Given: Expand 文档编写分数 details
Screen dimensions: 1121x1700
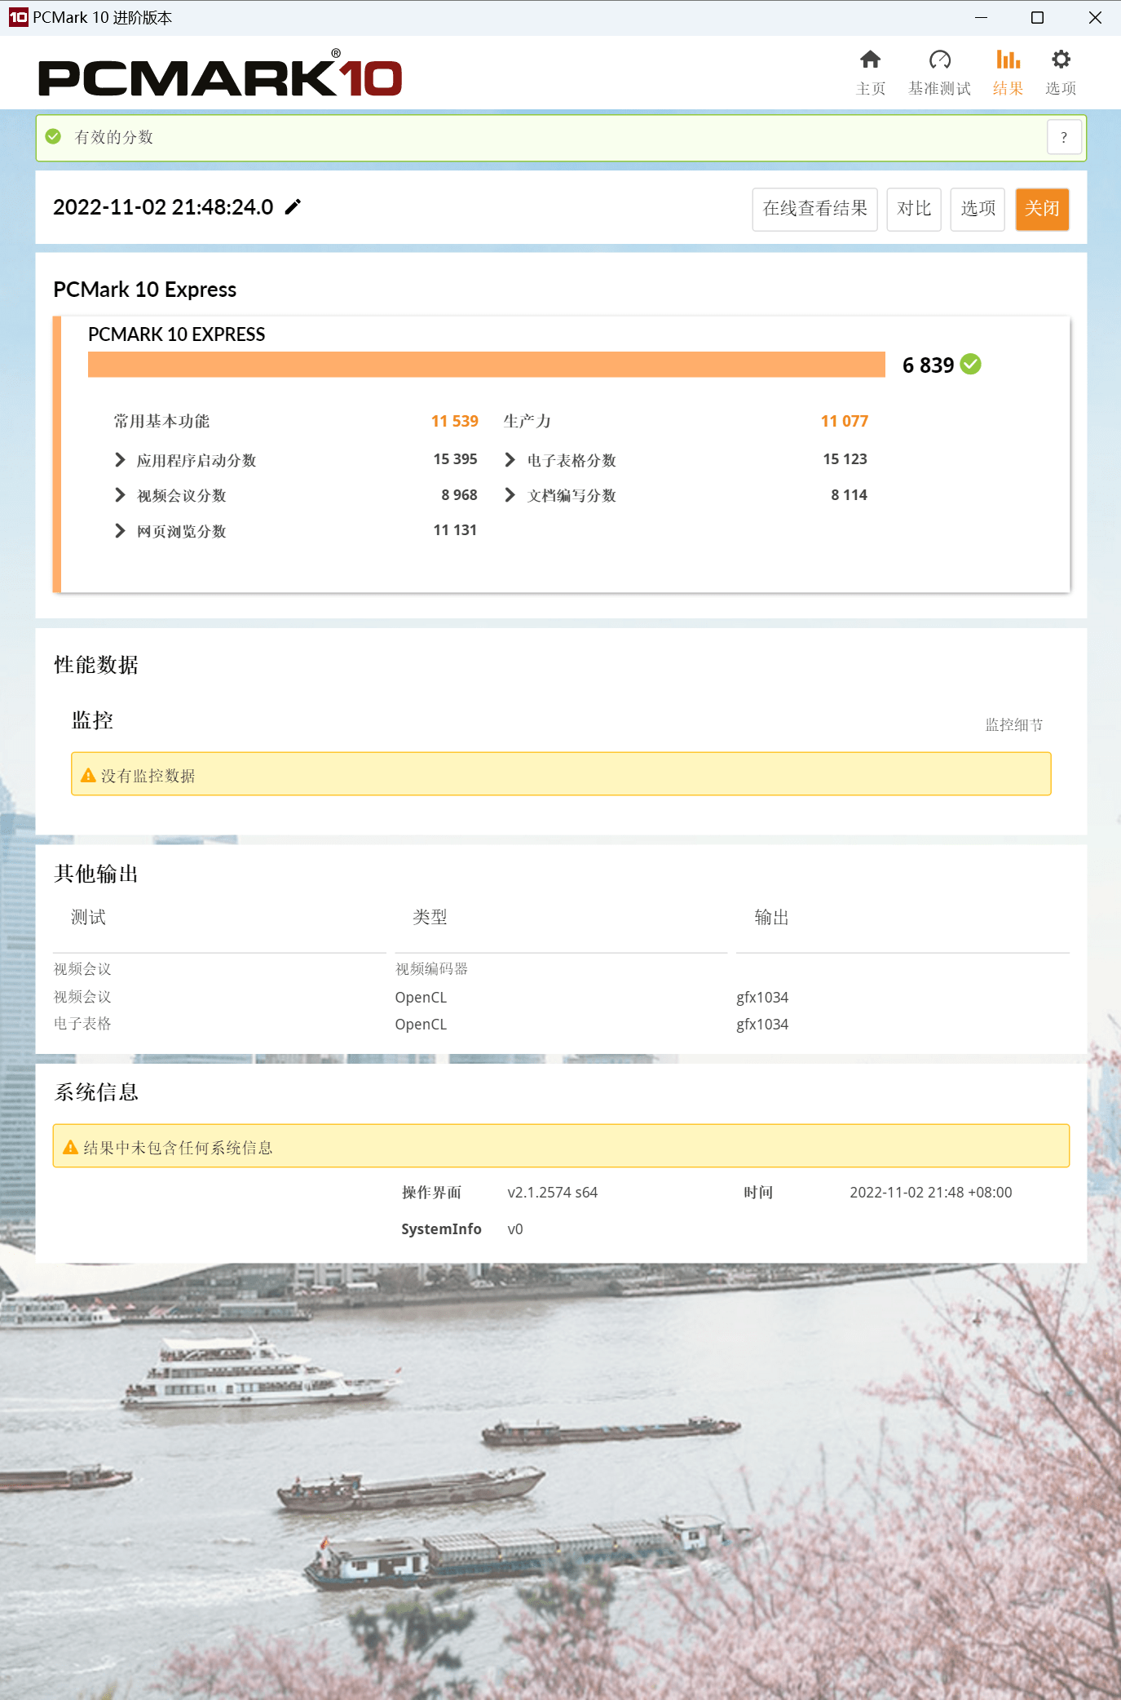Looking at the screenshot, I should tap(510, 495).
